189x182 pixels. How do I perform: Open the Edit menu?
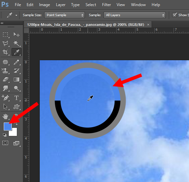coord(30,5)
